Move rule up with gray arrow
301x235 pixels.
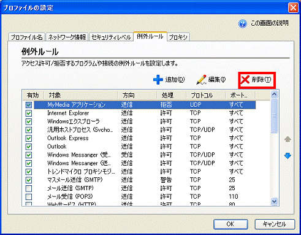[288, 139]
